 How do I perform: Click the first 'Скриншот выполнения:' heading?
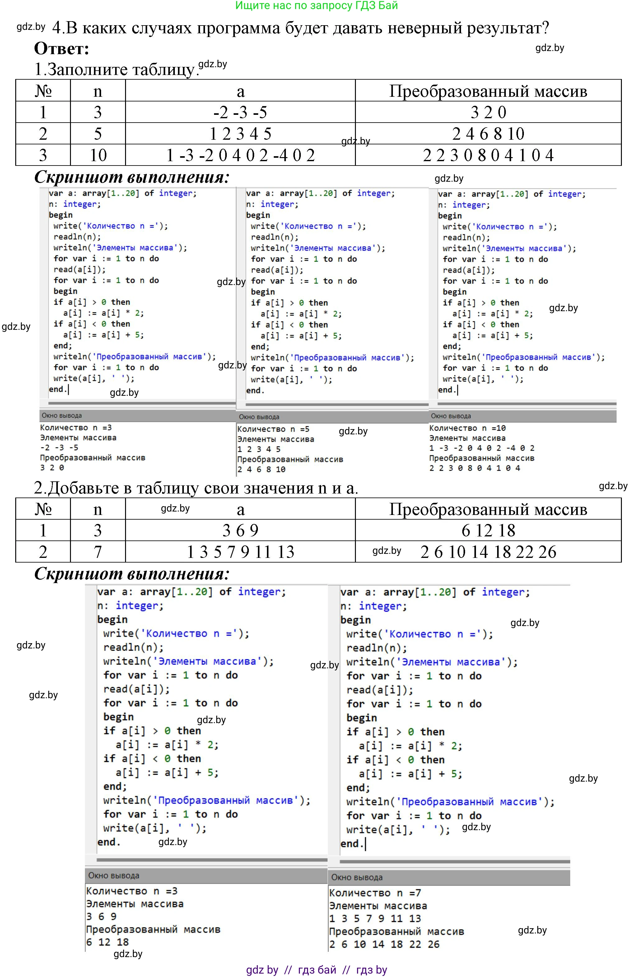click(x=132, y=177)
